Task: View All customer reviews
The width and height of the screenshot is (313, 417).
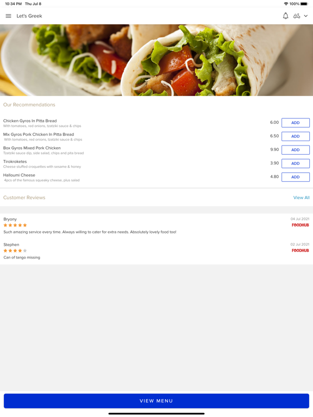Action: (x=301, y=198)
